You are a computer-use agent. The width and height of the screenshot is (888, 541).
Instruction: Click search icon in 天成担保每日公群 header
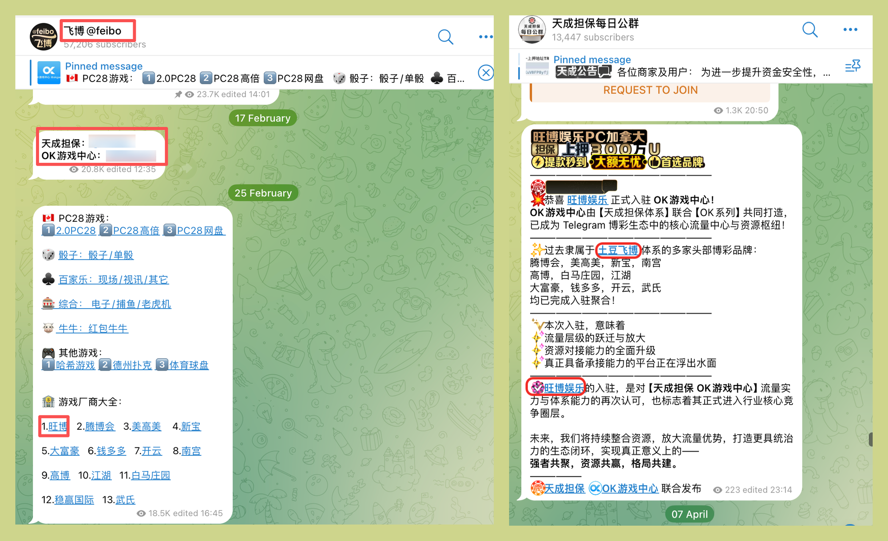click(x=809, y=30)
